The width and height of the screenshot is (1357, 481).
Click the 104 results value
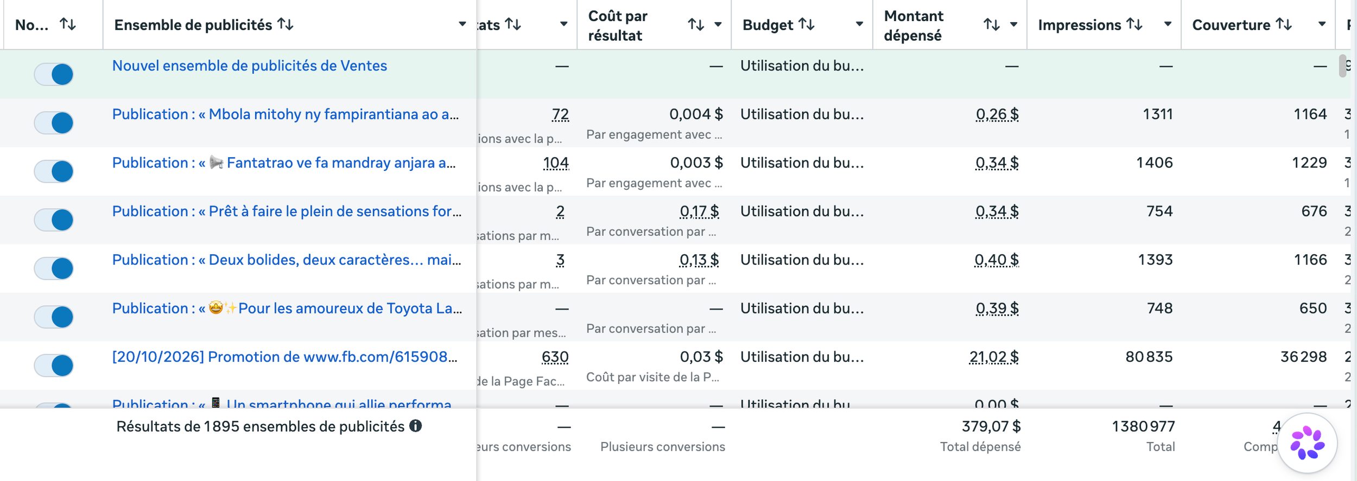[556, 163]
